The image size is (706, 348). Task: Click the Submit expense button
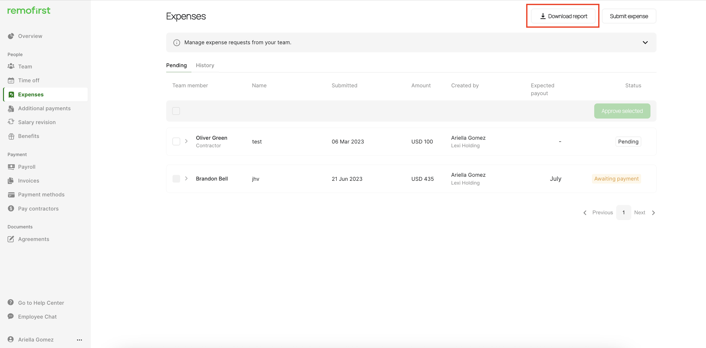(629, 16)
